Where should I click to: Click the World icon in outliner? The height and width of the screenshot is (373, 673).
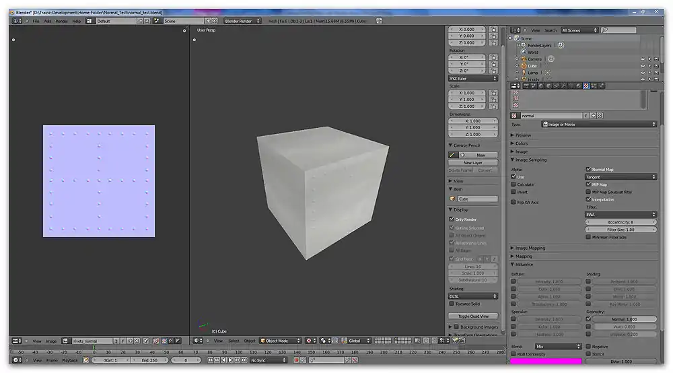pyautogui.click(x=524, y=52)
